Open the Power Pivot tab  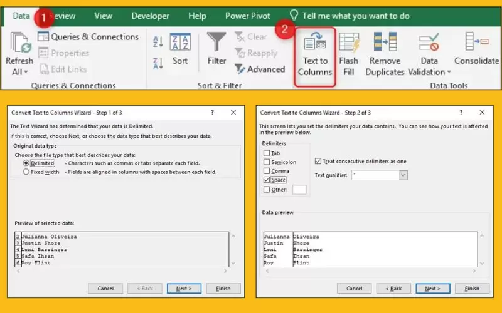247,16
